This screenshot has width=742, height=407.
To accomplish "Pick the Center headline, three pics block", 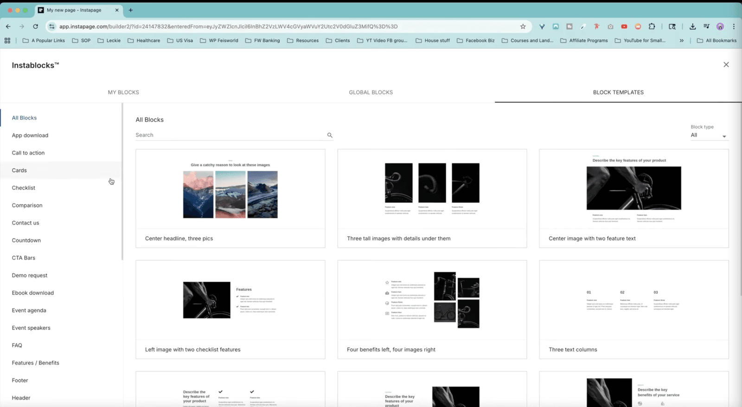I will point(230,198).
